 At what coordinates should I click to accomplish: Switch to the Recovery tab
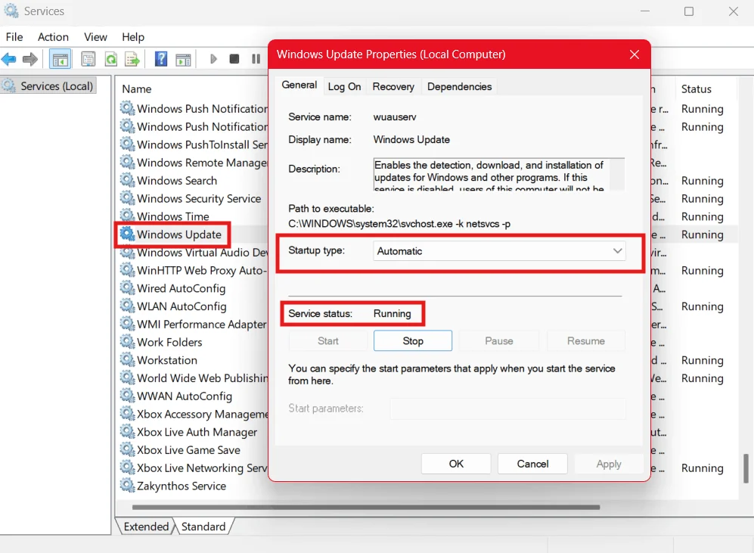click(x=393, y=86)
